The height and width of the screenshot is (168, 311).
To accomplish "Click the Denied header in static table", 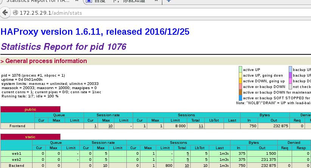I will [x=294, y=142].
